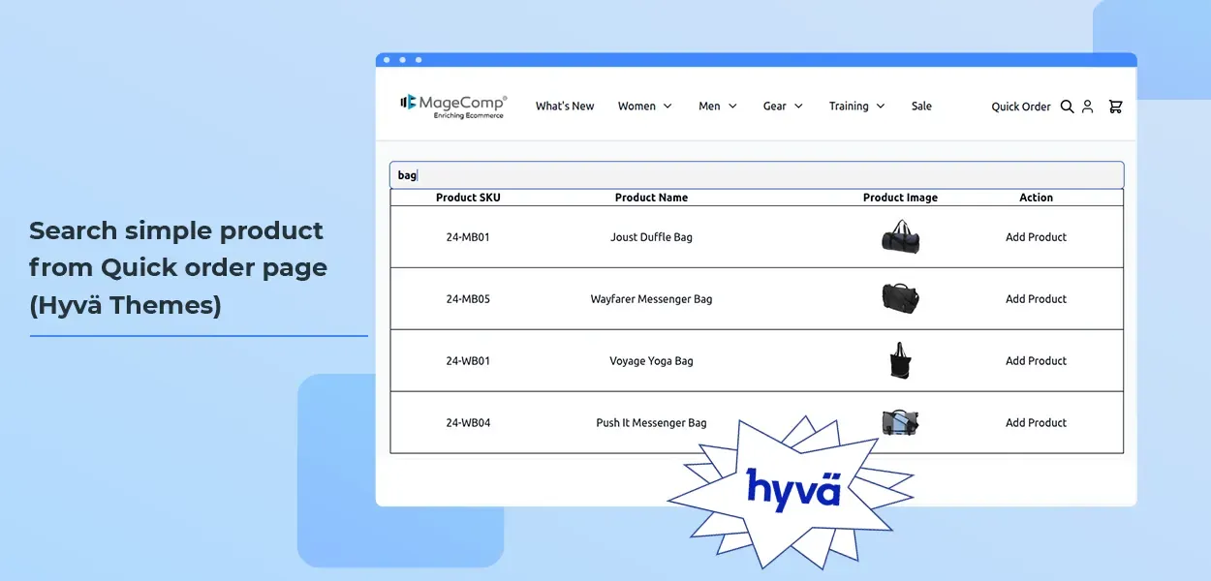This screenshot has height=581, width=1211.
Task: Add Product for Push It Messenger Bag
Action: coord(1036,423)
